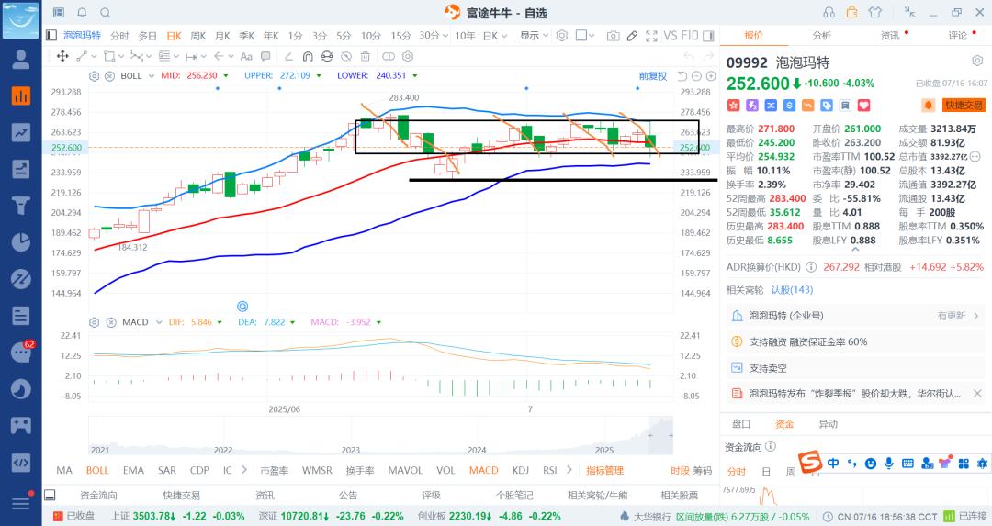This screenshot has height=526, width=992.
Task: Open the shirt skin theme icon
Action: (875, 12)
